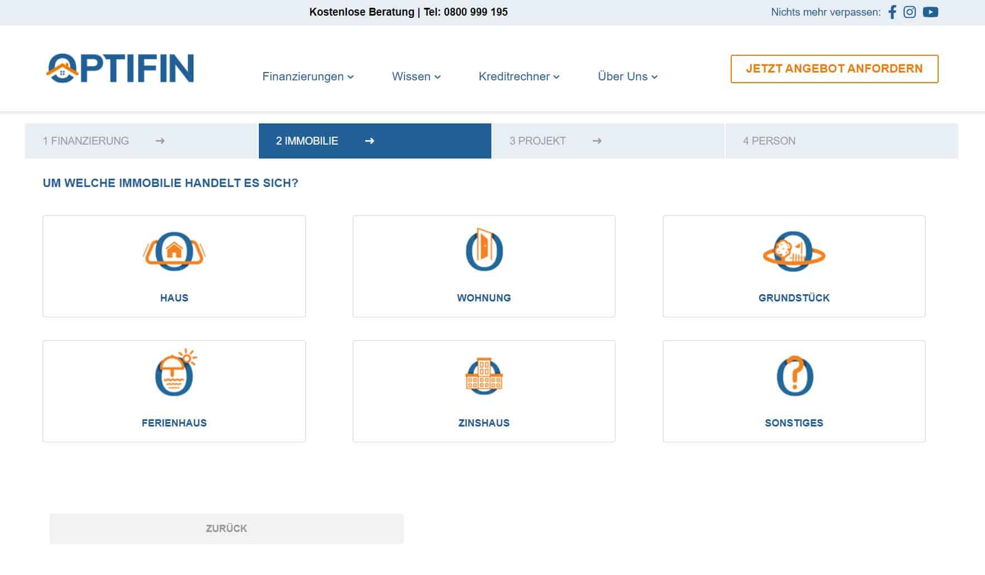Expand the Kreditrechner dropdown menu
This screenshot has height=575, width=985.
coord(519,76)
